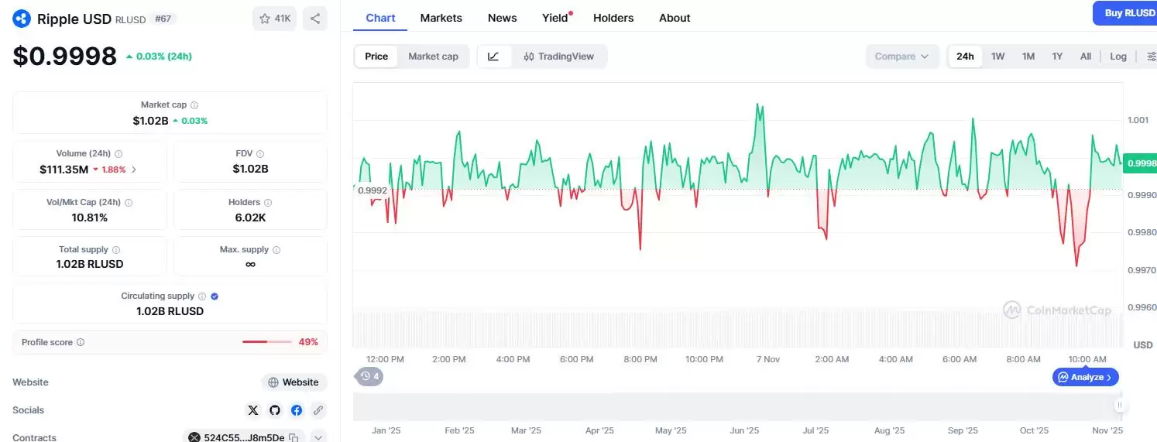Copy the contract address

[x=294, y=437]
